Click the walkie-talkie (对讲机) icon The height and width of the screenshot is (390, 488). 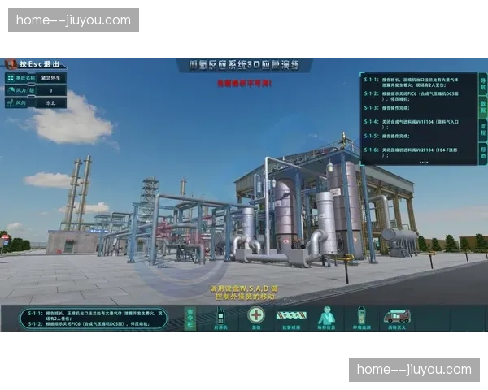(x=220, y=314)
